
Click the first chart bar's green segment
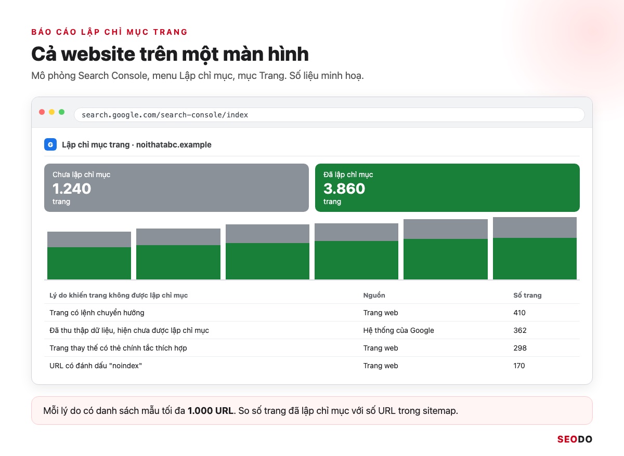(x=89, y=263)
